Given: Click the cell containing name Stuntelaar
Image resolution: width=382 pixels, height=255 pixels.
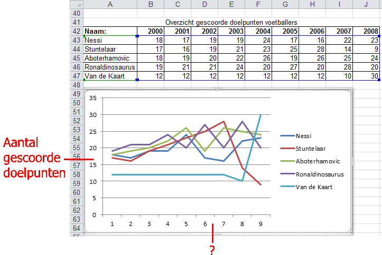Looking at the screenshot, I should (110, 49).
